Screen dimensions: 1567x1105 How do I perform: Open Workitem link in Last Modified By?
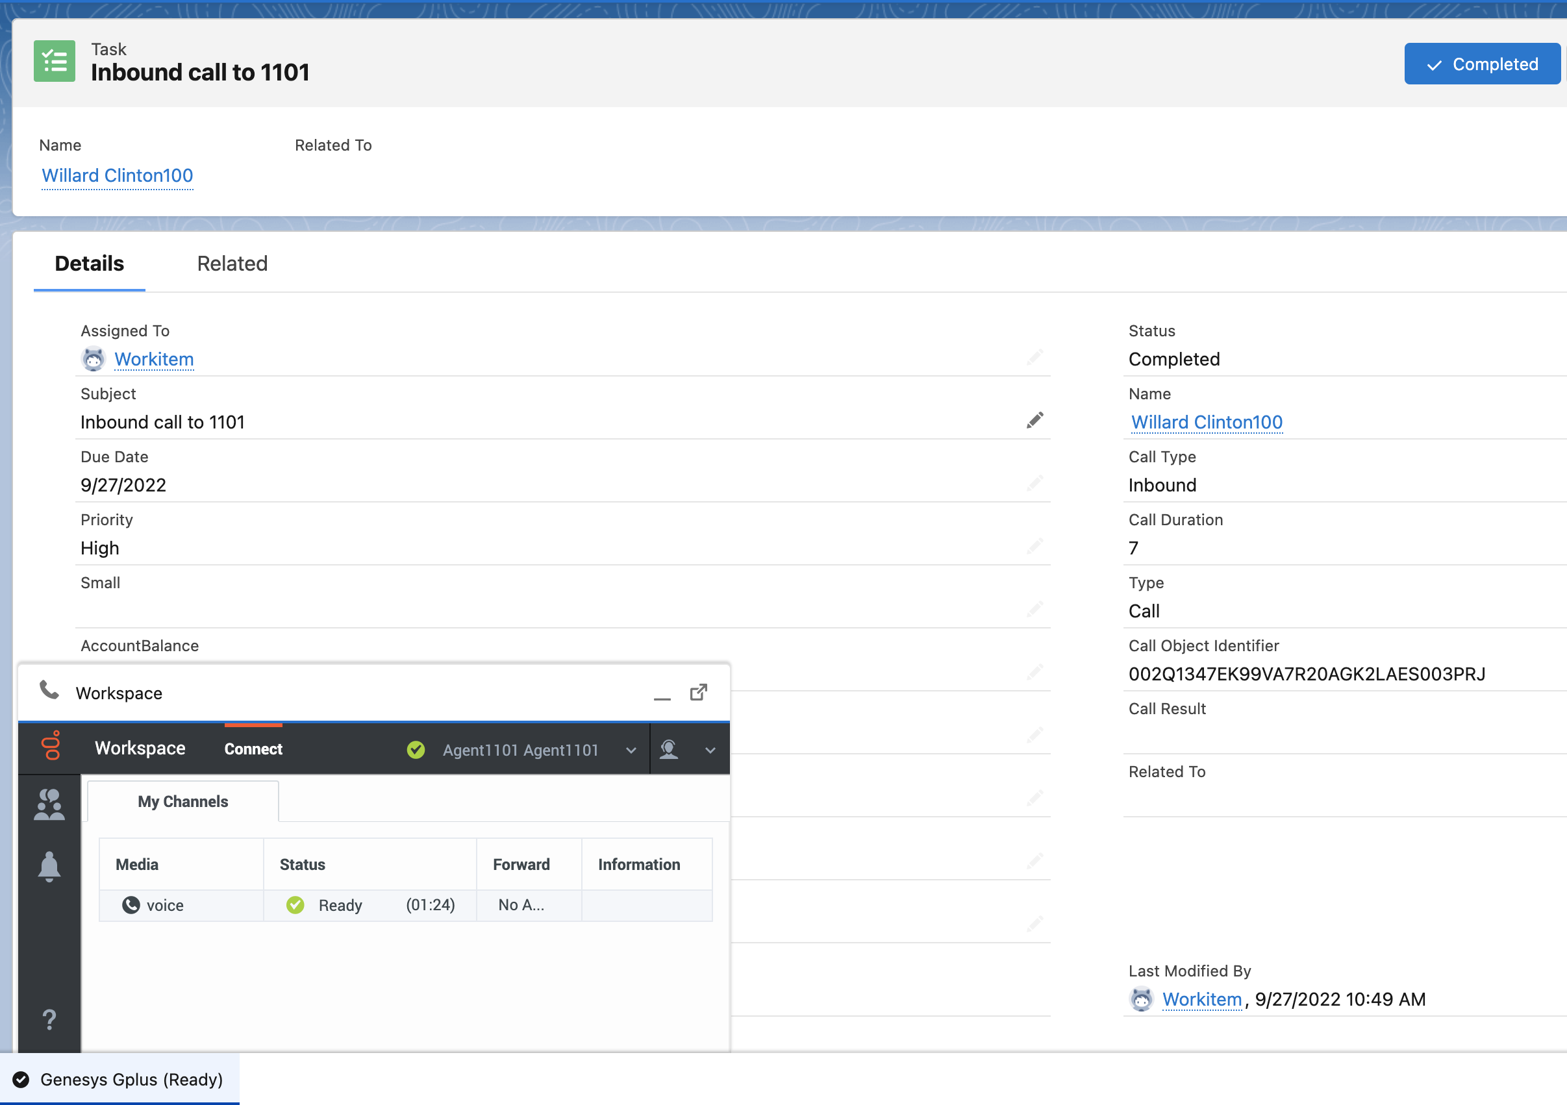[1202, 999]
